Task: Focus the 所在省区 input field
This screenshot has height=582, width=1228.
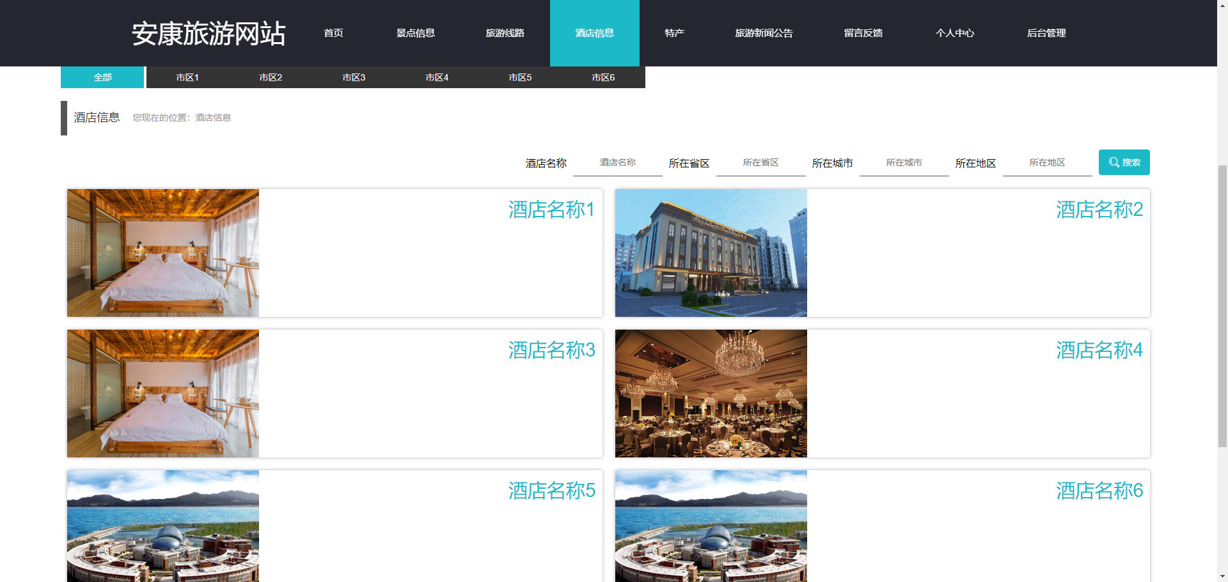Action: [x=761, y=163]
